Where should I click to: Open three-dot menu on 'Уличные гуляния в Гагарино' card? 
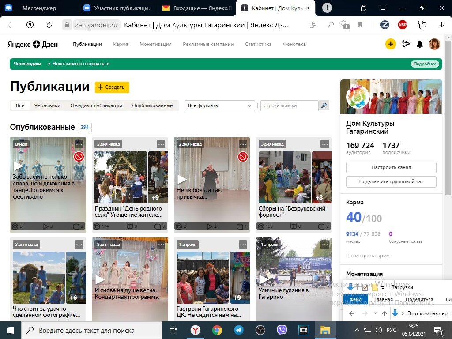pyautogui.click(x=325, y=245)
